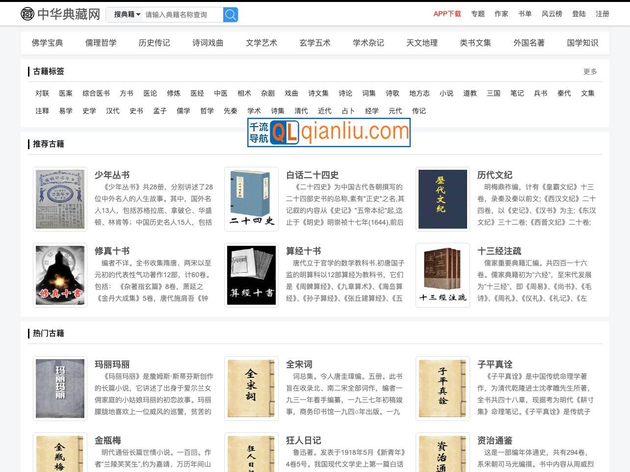This screenshot has width=630, height=472.
Task: Expand the 搜典籍 search type dropdown
Action: coord(126,15)
